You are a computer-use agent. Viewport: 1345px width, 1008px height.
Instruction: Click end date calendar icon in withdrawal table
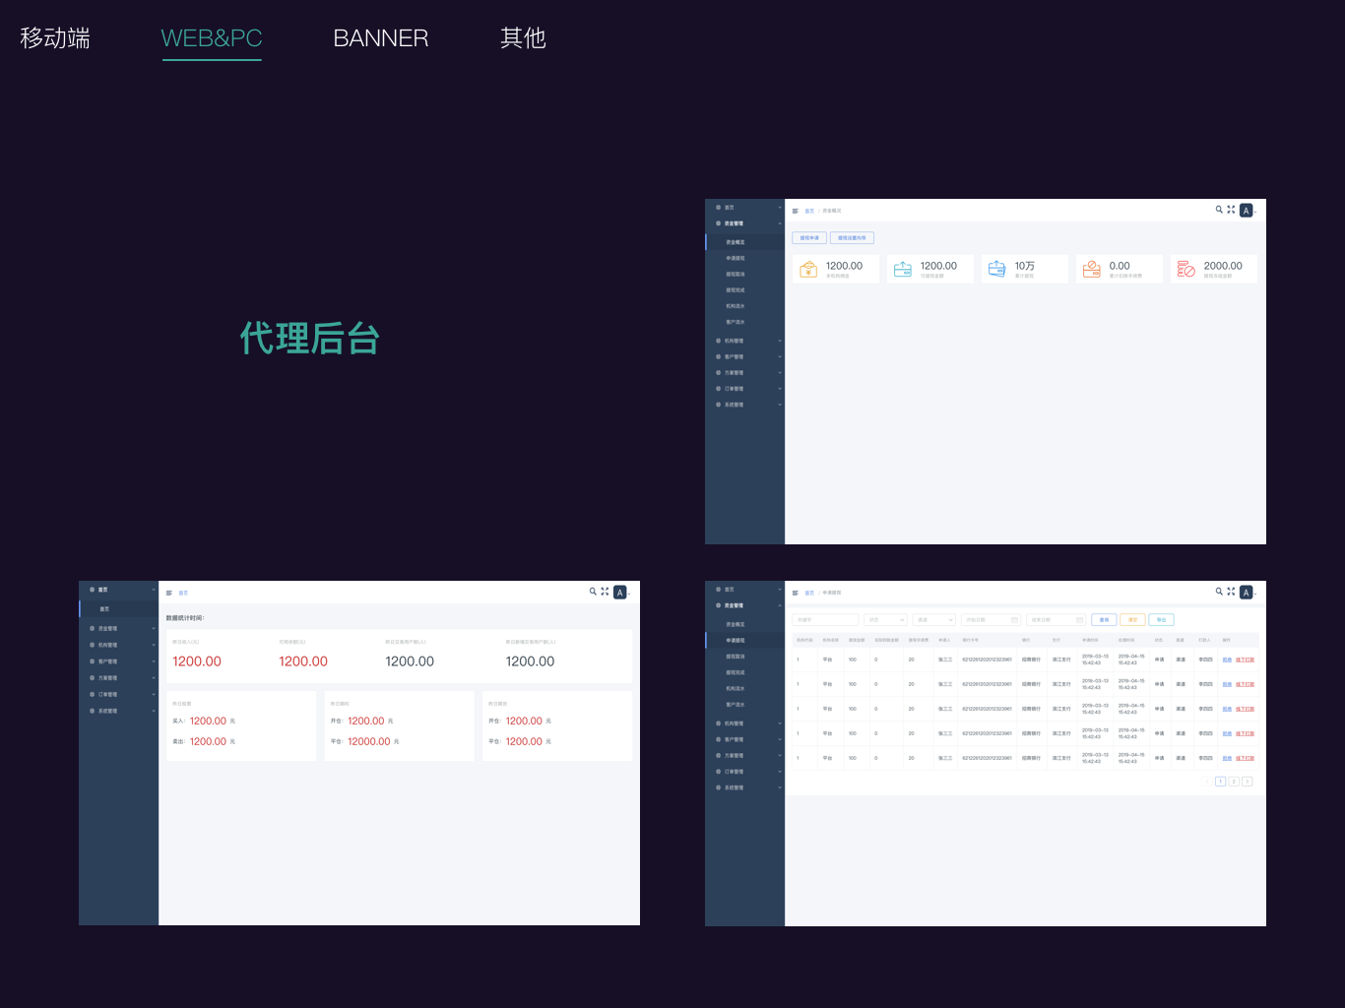tap(1079, 620)
